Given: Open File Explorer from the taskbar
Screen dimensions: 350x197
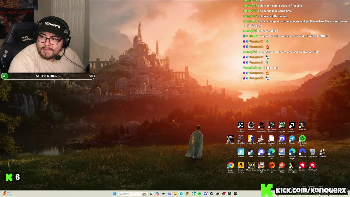Looking at the screenshot, I should tap(175, 194).
